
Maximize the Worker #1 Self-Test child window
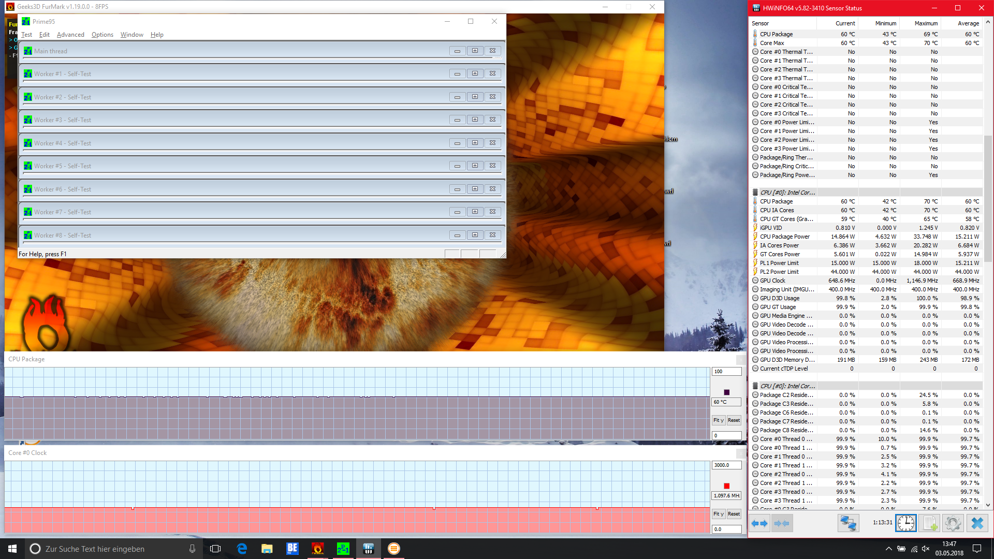(x=475, y=73)
